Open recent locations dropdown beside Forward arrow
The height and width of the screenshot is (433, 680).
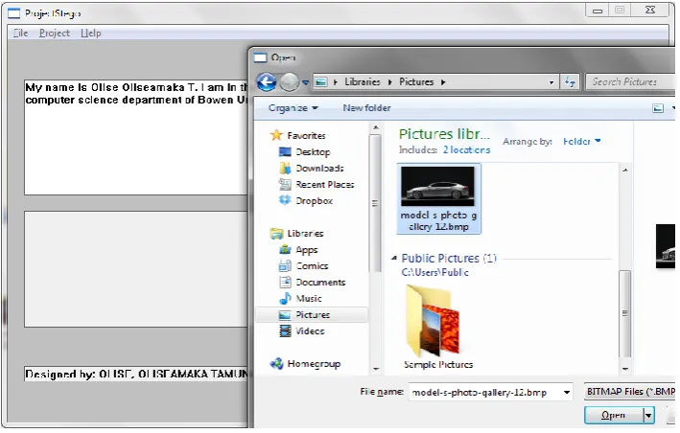pos(305,82)
